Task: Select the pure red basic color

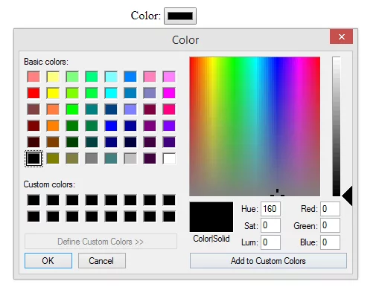Action: pos(34,93)
